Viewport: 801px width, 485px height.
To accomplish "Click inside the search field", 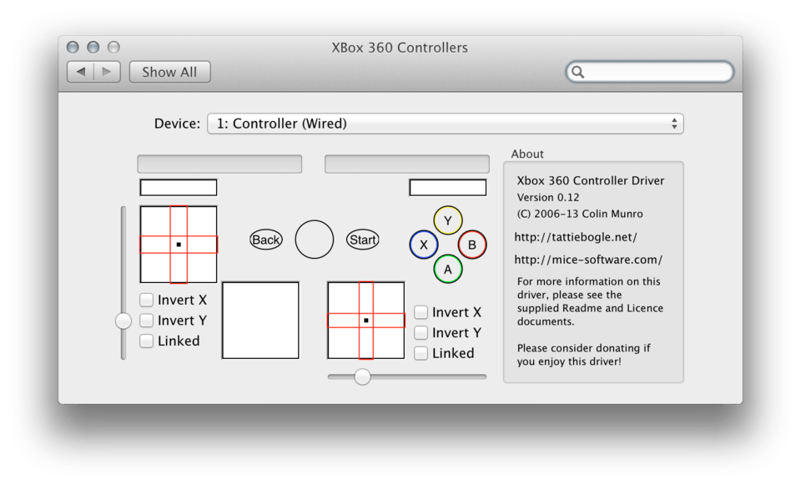I will [x=649, y=72].
